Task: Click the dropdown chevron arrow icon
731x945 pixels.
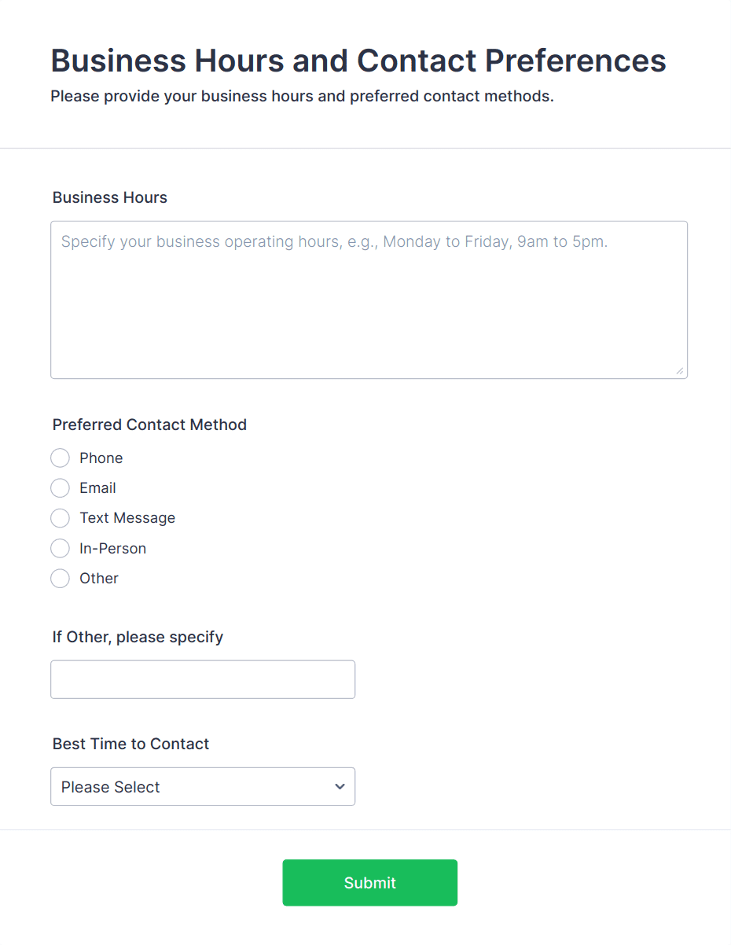Action: click(x=340, y=787)
